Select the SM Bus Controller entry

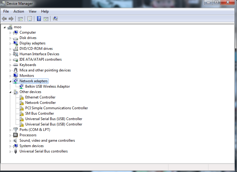[x=40, y=113]
